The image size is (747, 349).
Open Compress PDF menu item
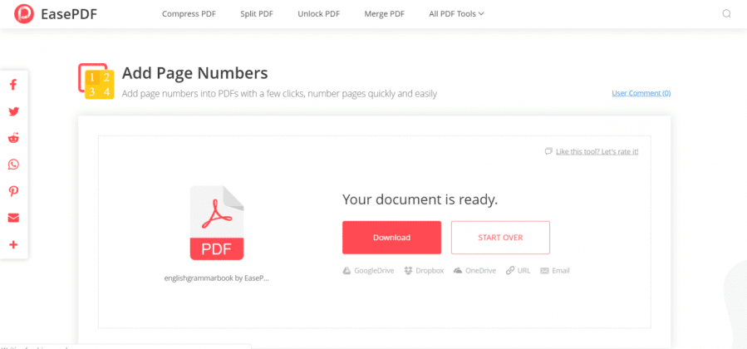pyautogui.click(x=189, y=14)
